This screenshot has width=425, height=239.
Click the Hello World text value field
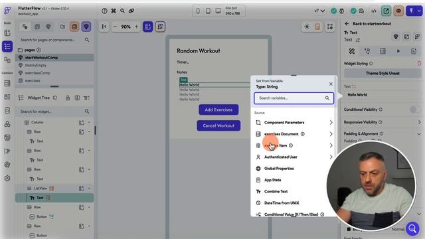382,95
